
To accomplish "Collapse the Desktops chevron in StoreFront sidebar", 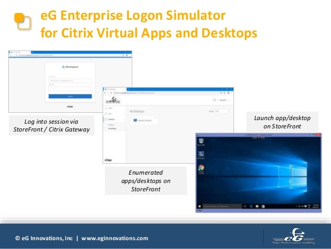I will (x=123, y=120).
